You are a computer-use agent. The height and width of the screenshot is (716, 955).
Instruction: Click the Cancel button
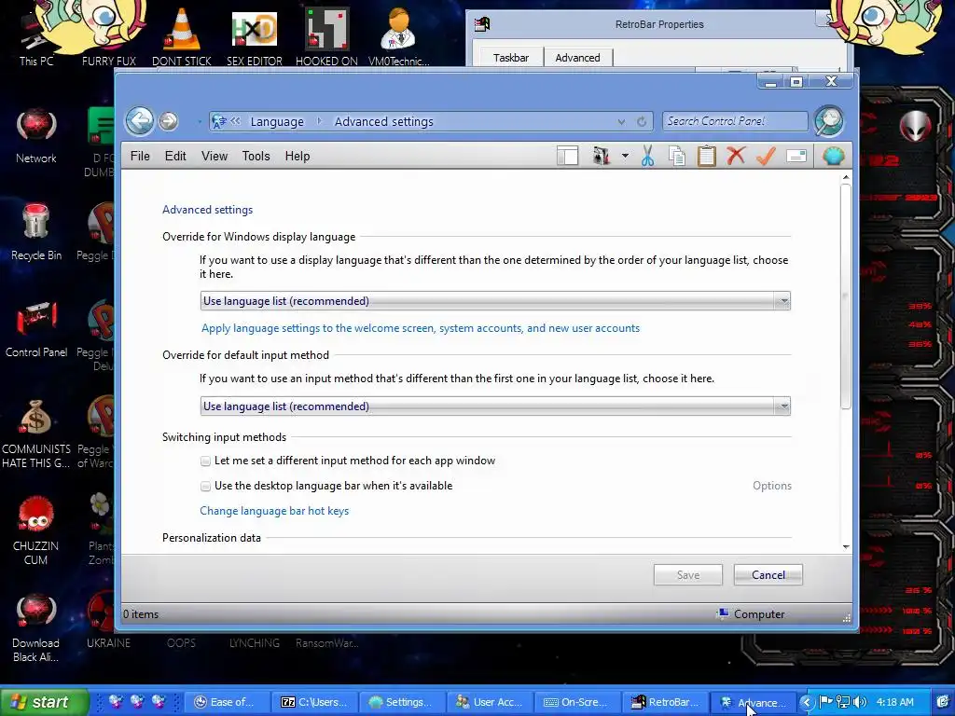[x=768, y=574]
